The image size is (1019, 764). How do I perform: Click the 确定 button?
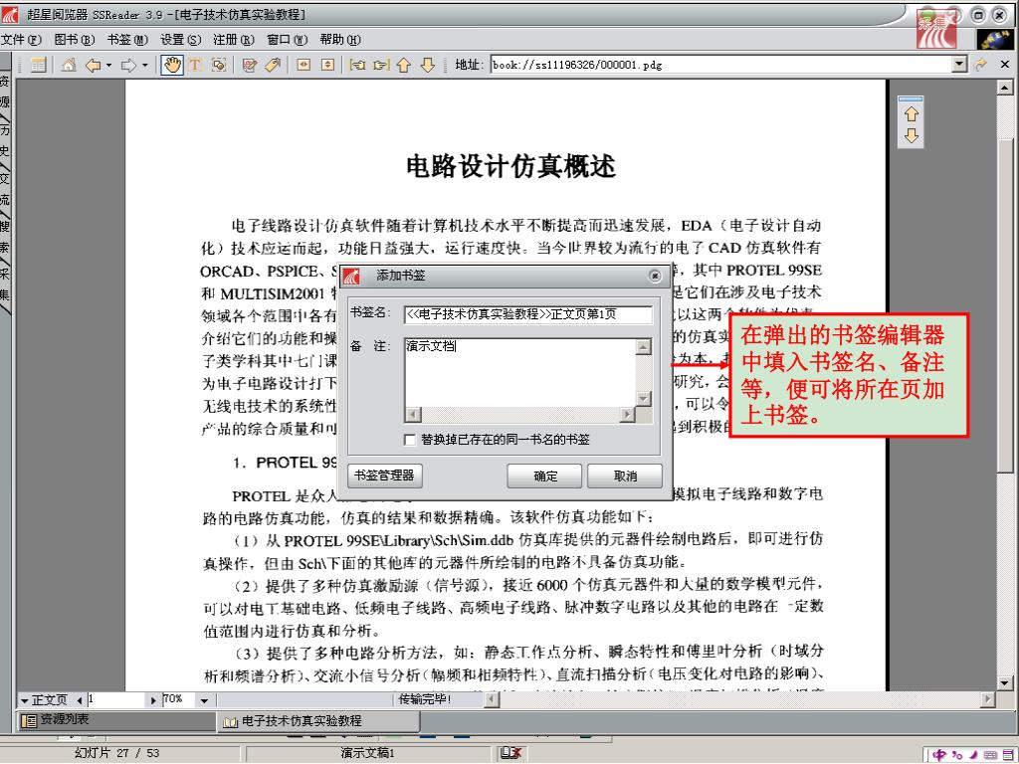click(x=544, y=477)
